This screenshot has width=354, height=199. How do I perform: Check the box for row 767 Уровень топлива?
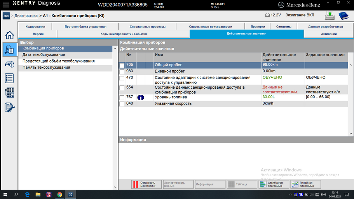click(x=122, y=98)
